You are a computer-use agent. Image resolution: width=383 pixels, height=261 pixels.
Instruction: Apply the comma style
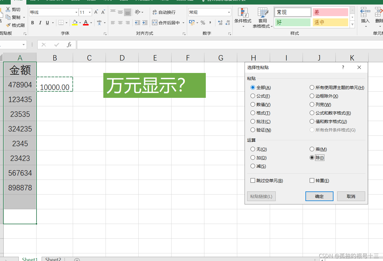click(x=210, y=23)
